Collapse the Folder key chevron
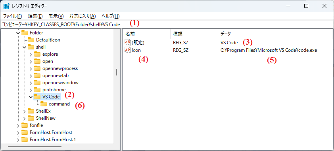 coord(18,33)
